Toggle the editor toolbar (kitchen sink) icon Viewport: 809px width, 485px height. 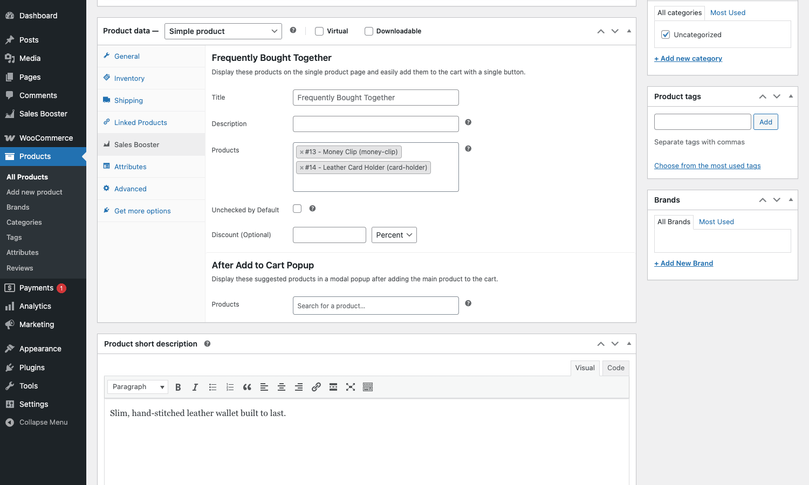(x=368, y=387)
